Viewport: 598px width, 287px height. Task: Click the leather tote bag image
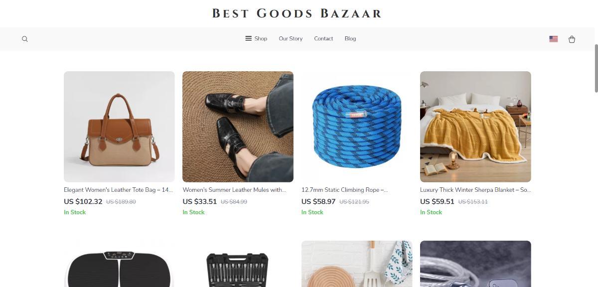coord(119,127)
